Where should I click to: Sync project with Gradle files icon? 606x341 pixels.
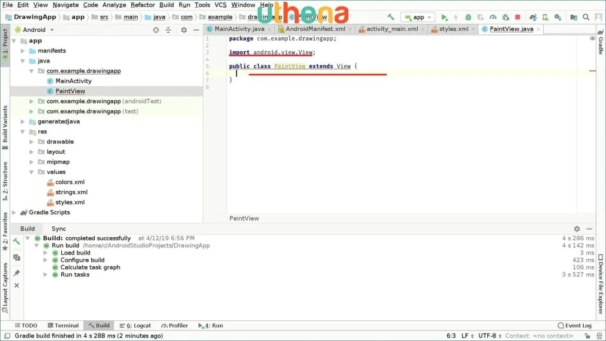(x=533, y=17)
